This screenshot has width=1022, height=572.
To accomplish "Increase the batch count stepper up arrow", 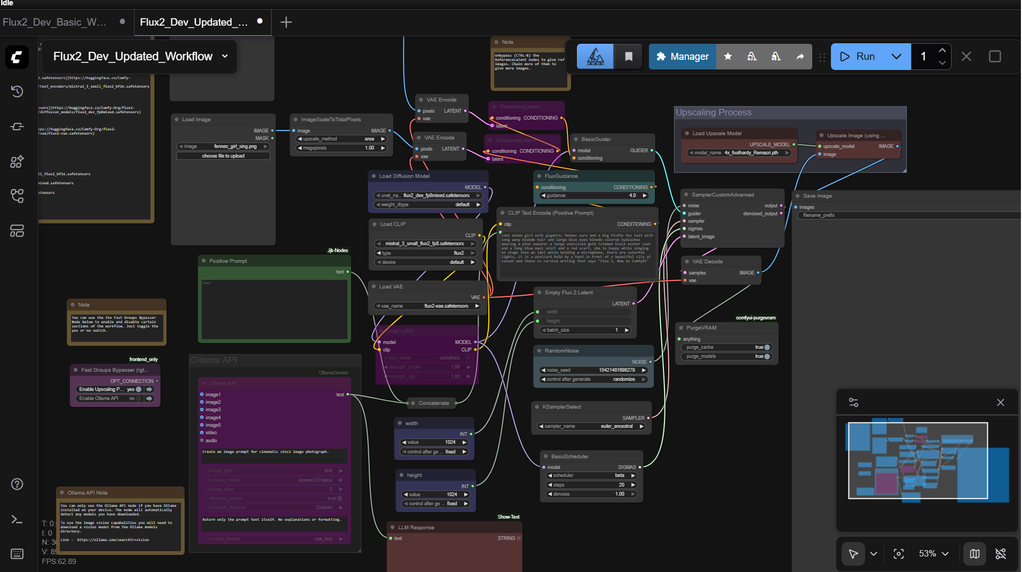I will (x=942, y=50).
